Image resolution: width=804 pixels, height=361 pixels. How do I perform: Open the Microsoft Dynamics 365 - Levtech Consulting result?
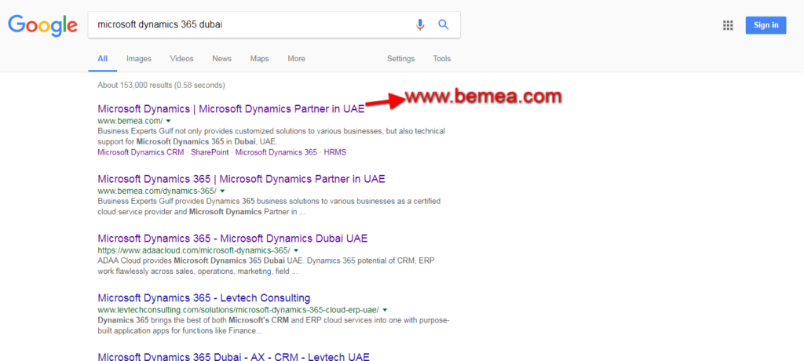click(x=203, y=298)
